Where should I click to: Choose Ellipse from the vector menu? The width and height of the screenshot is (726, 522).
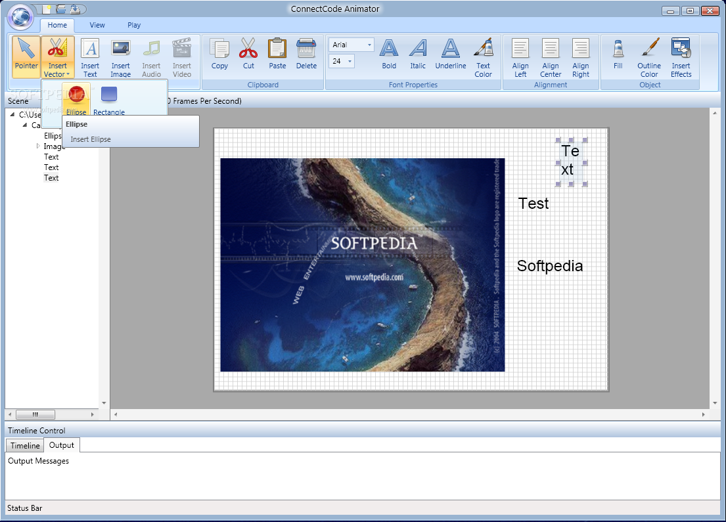click(x=76, y=100)
